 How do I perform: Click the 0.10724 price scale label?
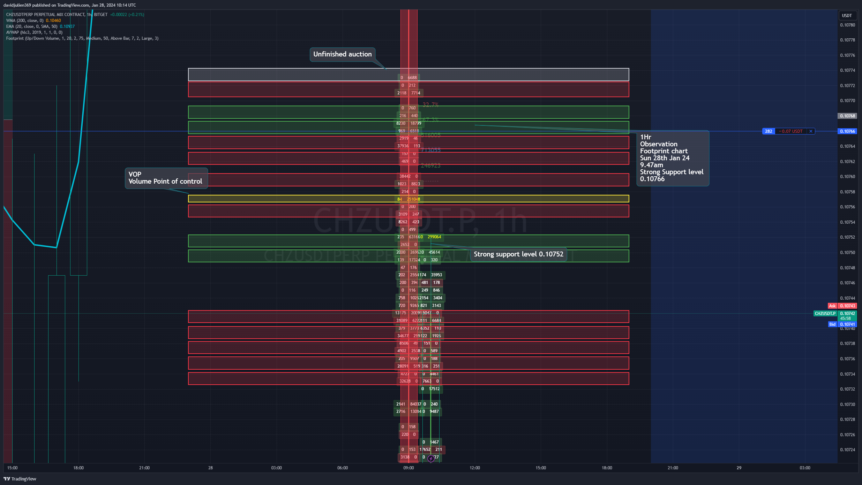point(848,450)
